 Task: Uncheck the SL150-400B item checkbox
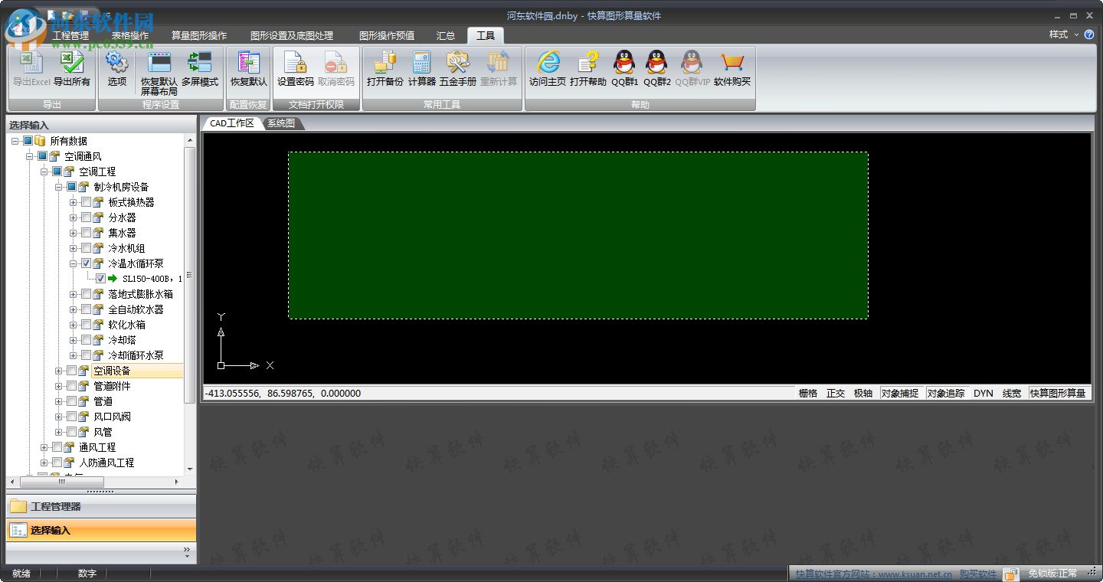100,279
